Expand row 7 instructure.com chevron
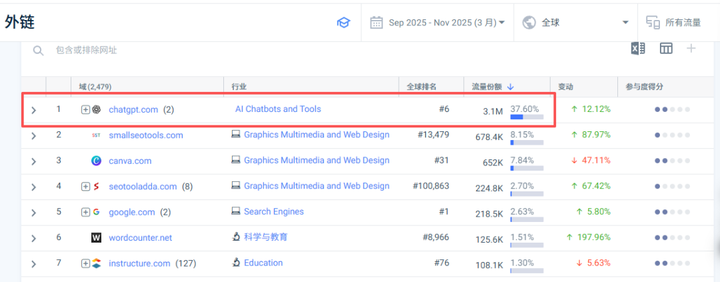 [x=33, y=264]
